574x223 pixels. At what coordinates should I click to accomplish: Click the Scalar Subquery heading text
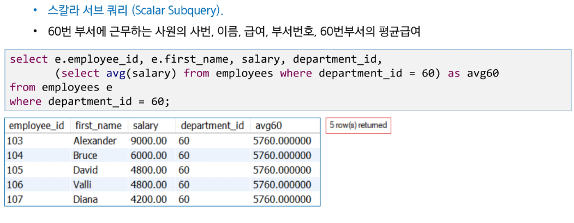(136, 10)
